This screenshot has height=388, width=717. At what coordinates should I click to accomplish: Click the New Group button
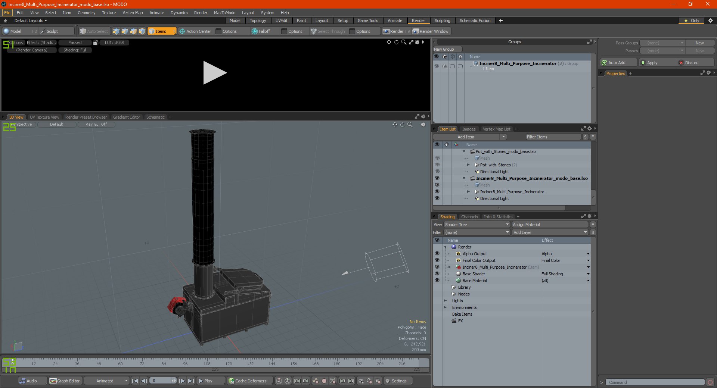447,49
